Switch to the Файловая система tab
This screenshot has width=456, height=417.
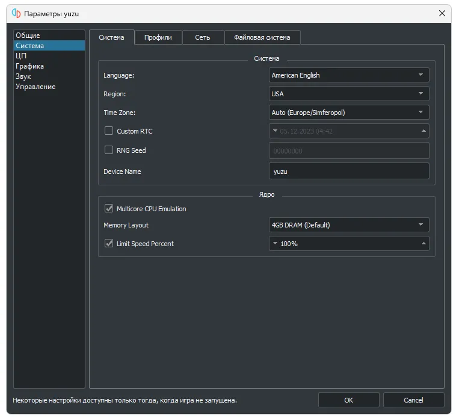(262, 37)
